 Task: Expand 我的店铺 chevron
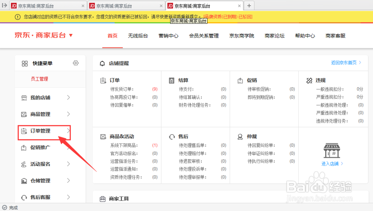pyautogui.click(x=69, y=98)
